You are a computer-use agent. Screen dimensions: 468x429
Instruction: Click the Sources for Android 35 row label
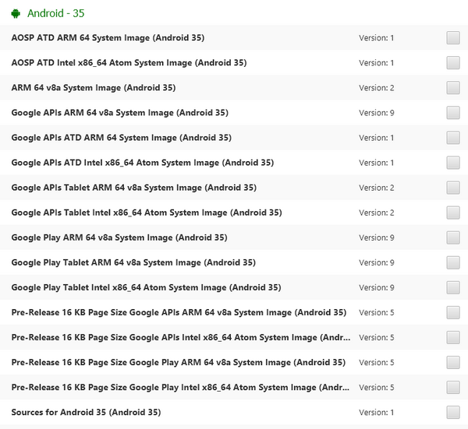pyautogui.click(x=86, y=413)
